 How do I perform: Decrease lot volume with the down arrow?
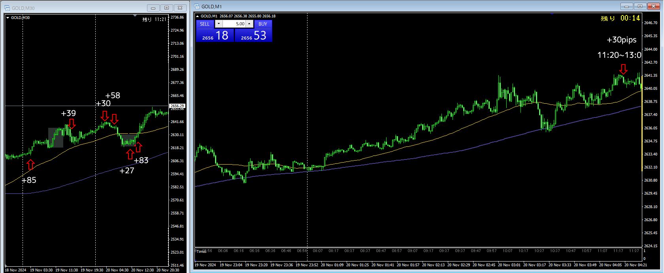point(219,24)
